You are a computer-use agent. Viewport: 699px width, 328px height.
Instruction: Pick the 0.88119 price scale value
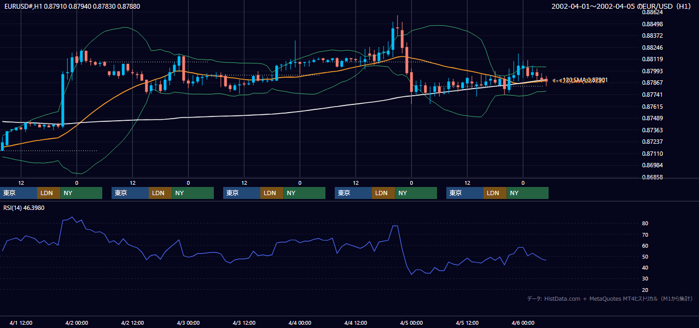652,59
